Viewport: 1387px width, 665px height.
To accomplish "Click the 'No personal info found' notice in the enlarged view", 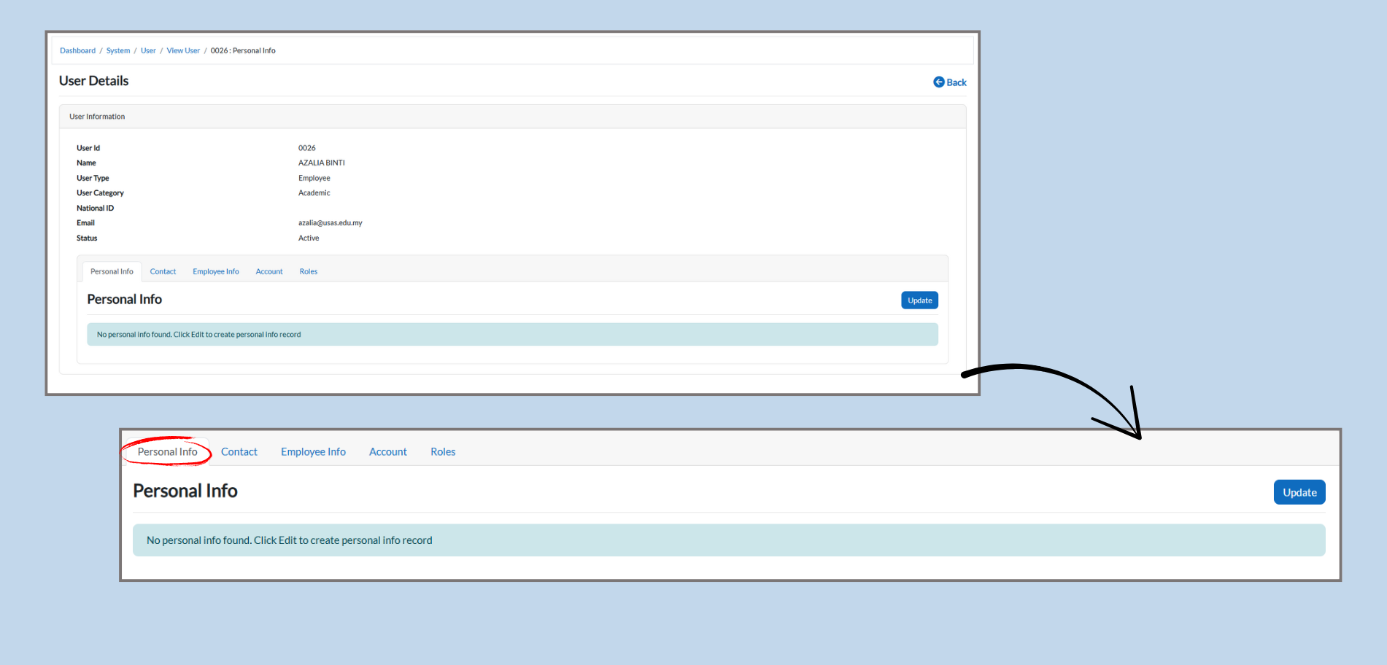I will 289,540.
